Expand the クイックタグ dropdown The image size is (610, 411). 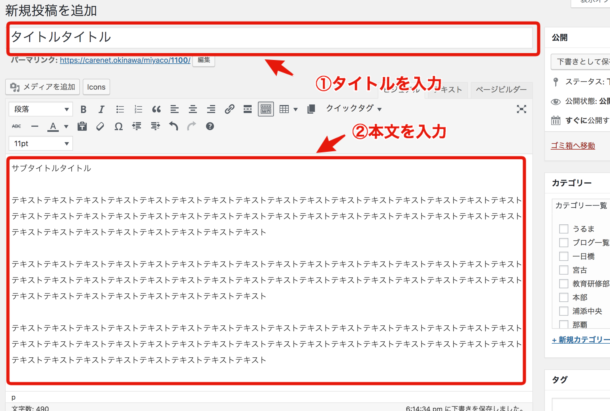pyautogui.click(x=354, y=108)
